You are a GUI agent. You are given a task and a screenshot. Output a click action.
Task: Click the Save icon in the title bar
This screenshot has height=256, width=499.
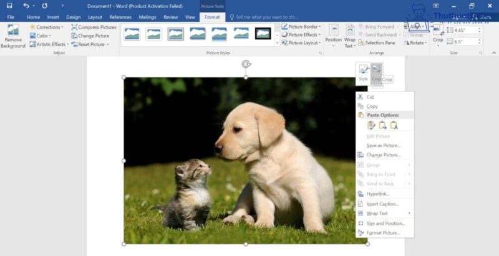coord(9,6)
